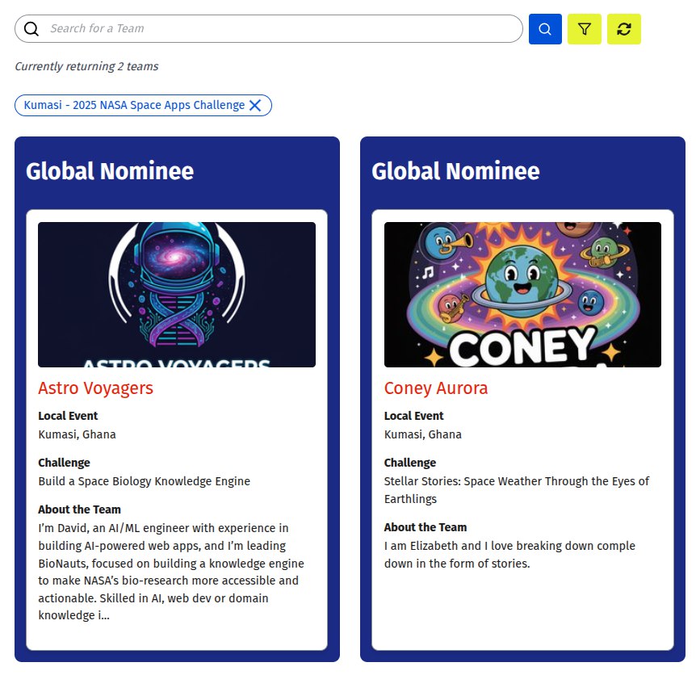Click the yellow refresh arrows button
The width and height of the screenshot is (696, 675).
pyautogui.click(x=623, y=29)
